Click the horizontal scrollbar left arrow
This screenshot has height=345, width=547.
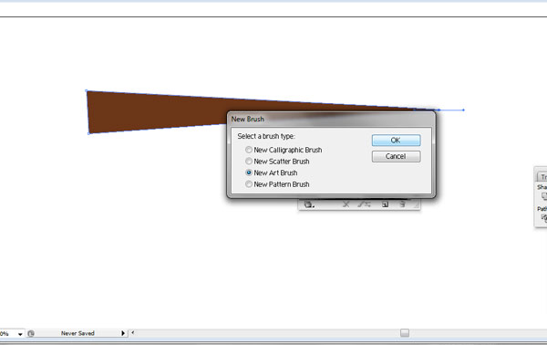coord(133,333)
